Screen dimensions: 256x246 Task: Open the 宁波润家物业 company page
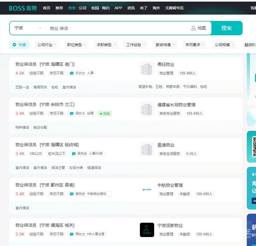(170, 225)
